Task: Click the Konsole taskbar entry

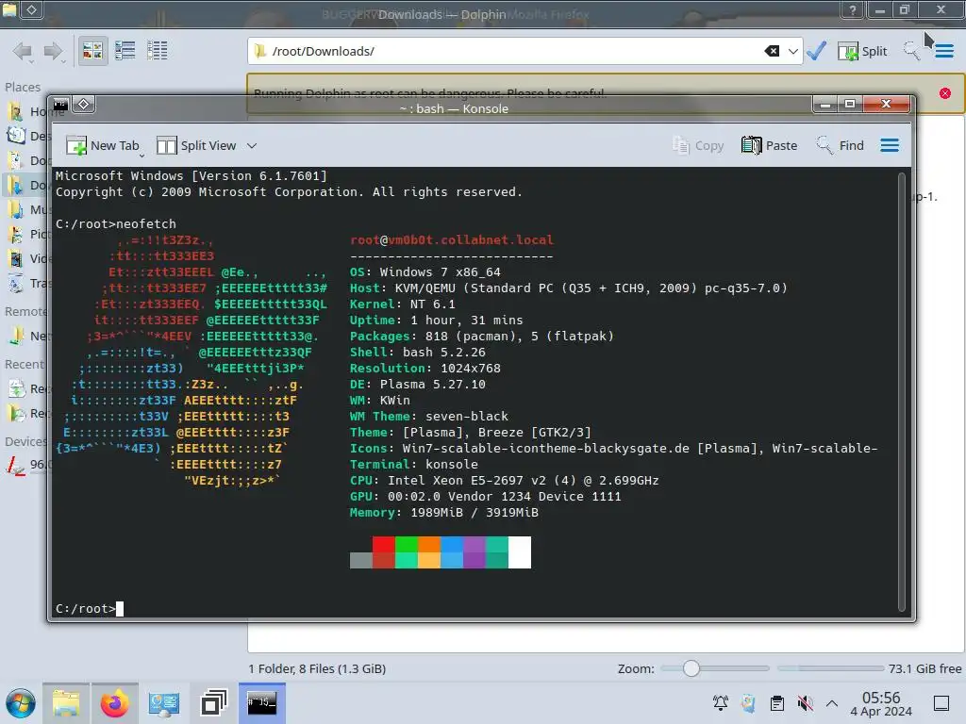Action: coord(262,703)
